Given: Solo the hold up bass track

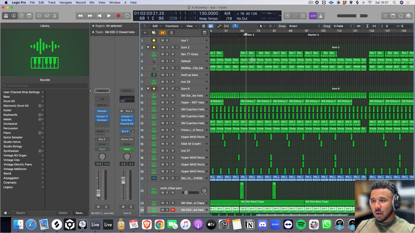Looking at the screenshot, I should pyautogui.click(x=167, y=75).
